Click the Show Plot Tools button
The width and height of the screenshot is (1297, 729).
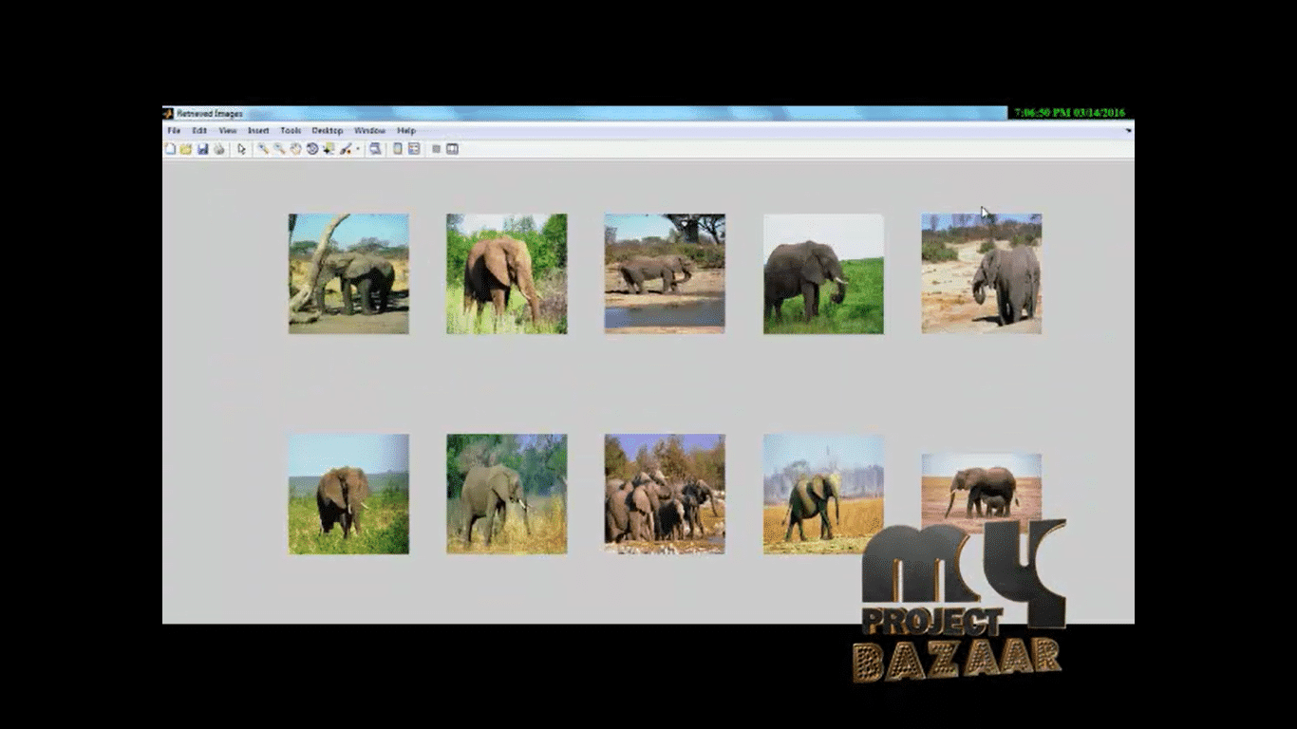click(452, 149)
